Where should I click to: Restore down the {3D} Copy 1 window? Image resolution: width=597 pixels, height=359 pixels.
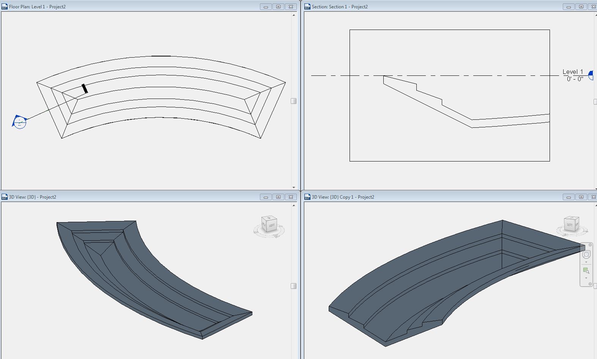[581, 197]
